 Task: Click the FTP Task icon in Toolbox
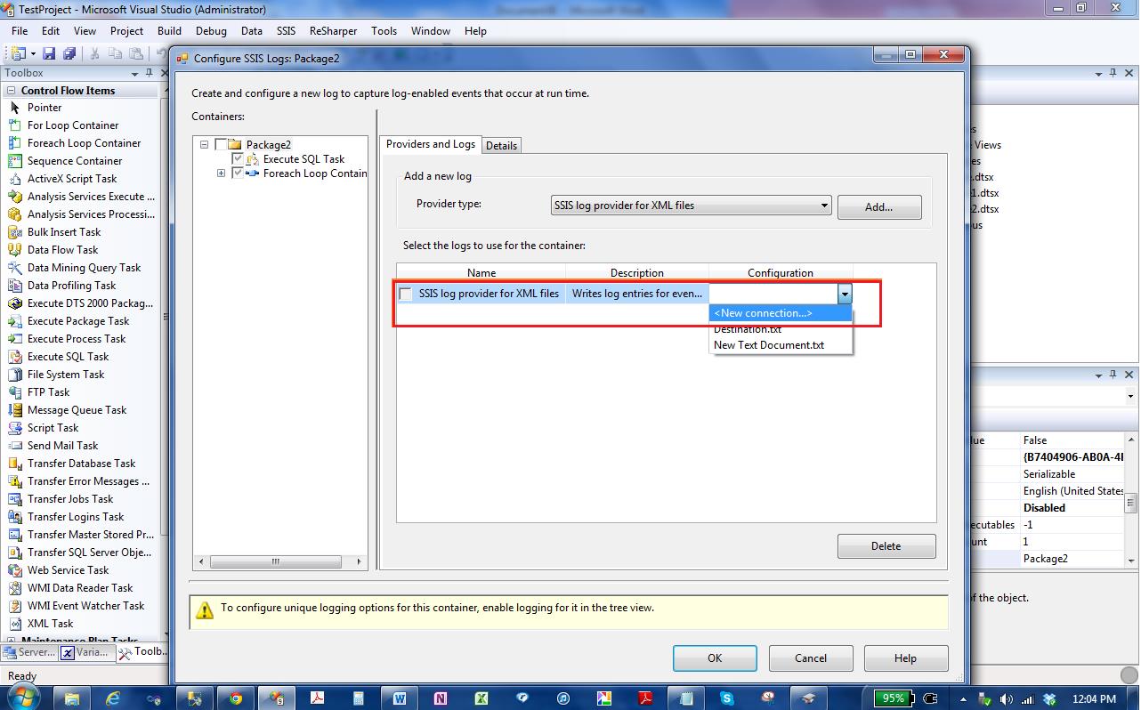point(14,392)
